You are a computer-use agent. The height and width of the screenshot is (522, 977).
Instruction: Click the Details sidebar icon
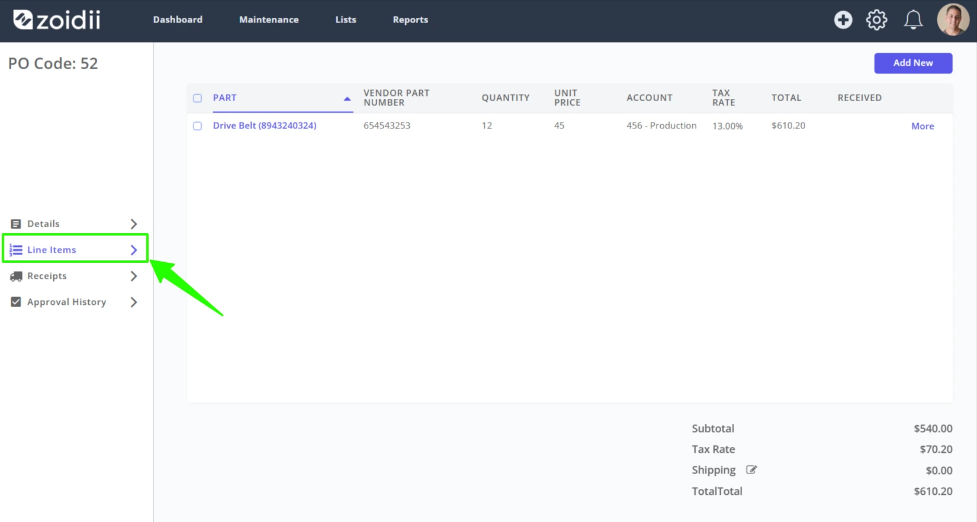(16, 224)
